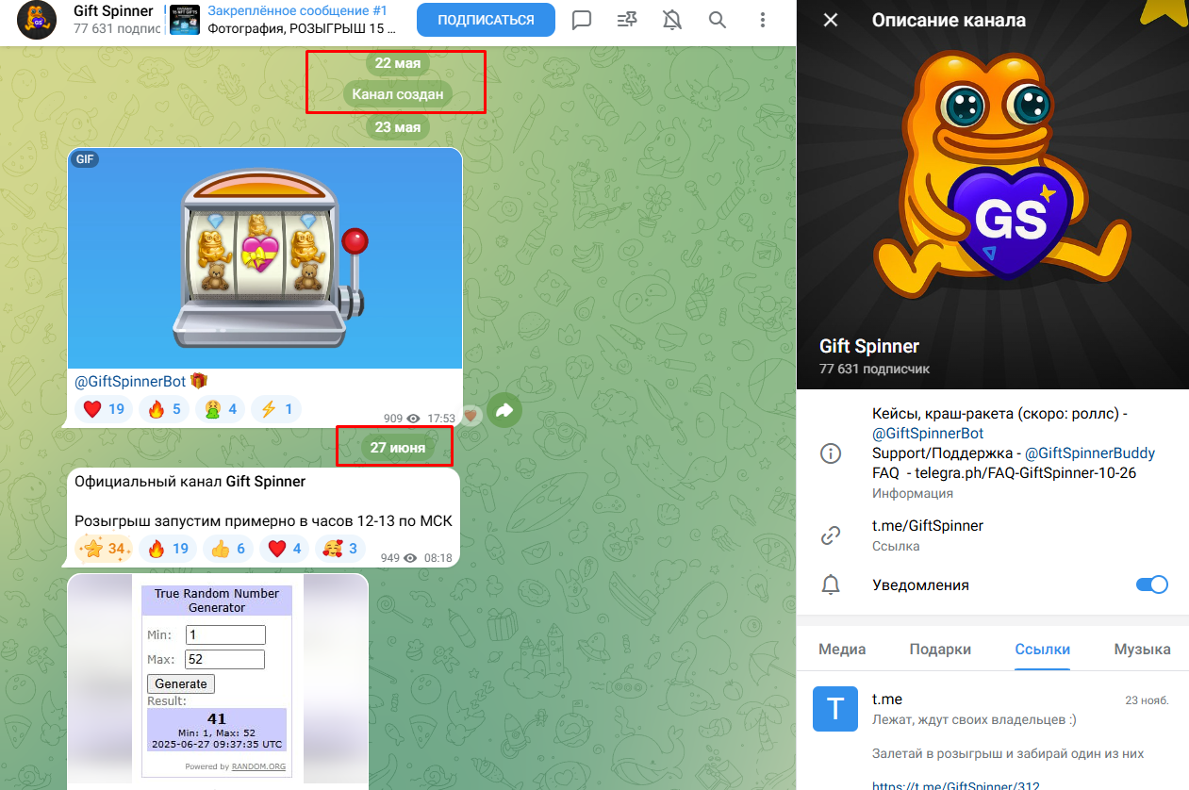Switch to the Музыка tab

pos(1142,649)
